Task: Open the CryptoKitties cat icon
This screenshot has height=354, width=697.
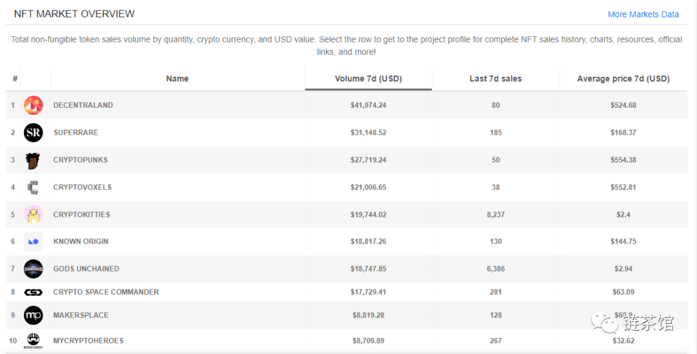Action: (34, 215)
